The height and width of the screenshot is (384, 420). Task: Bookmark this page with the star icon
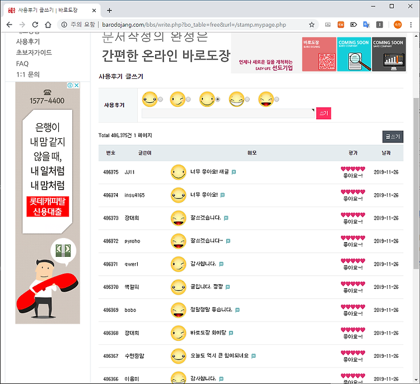pyautogui.click(x=311, y=25)
